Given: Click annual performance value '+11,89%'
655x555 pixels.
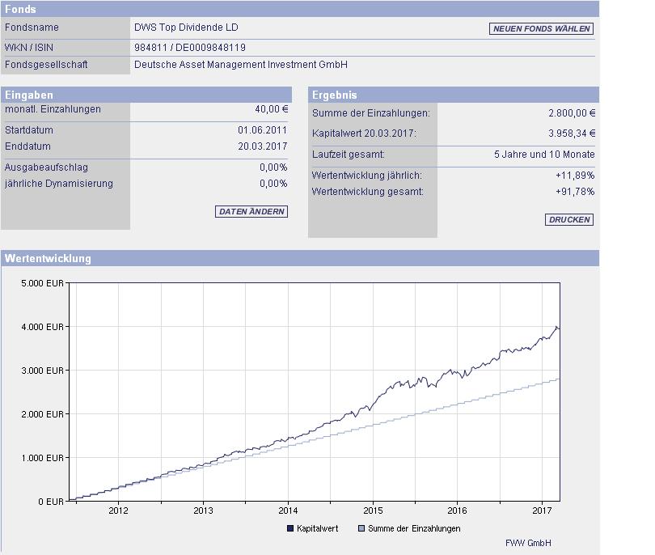Looking at the screenshot, I should pyautogui.click(x=575, y=175).
